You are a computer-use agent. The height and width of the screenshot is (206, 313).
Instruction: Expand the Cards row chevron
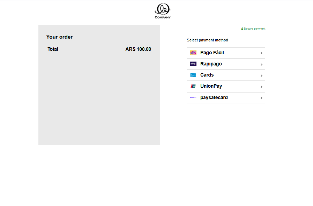(x=261, y=76)
